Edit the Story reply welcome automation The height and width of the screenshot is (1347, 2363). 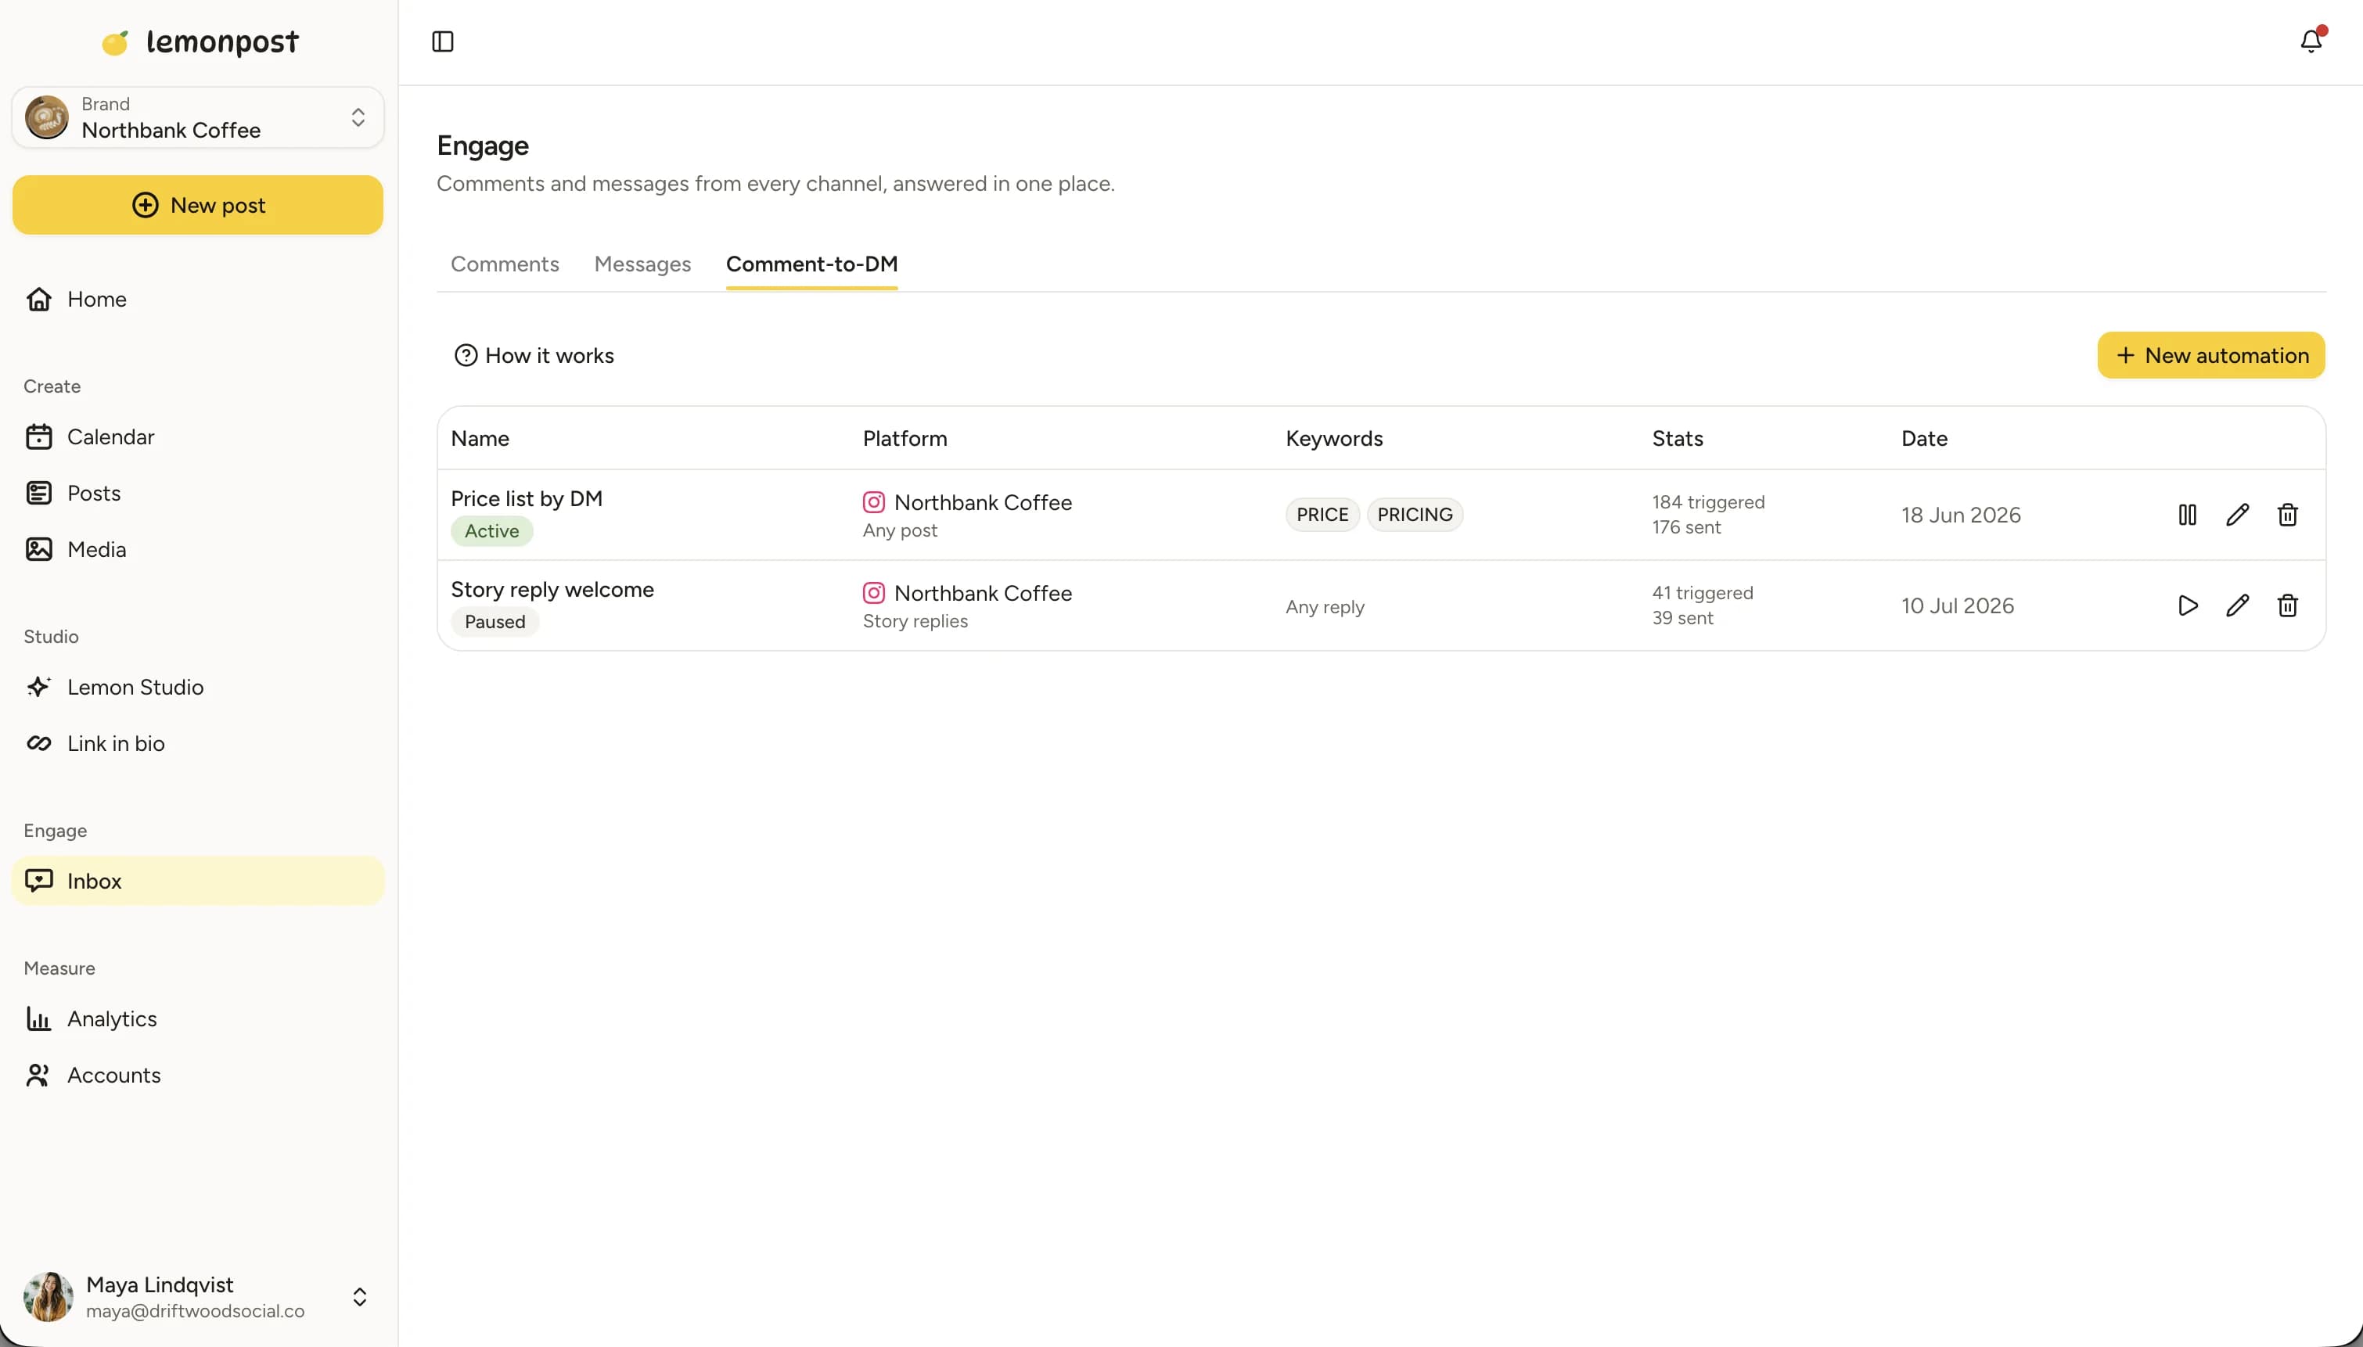[2237, 605]
